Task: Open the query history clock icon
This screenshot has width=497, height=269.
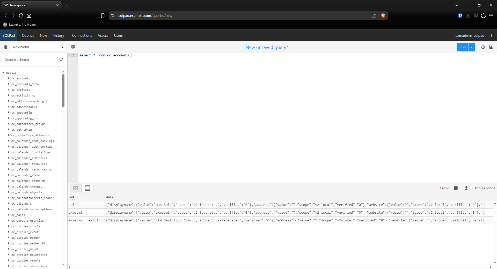Action: [483, 47]
